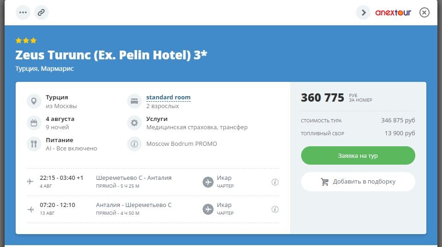Add tour via 'Добавить в подборку'
The width and height of the screenshot is (442, 247).
click(x=358, y=182)
